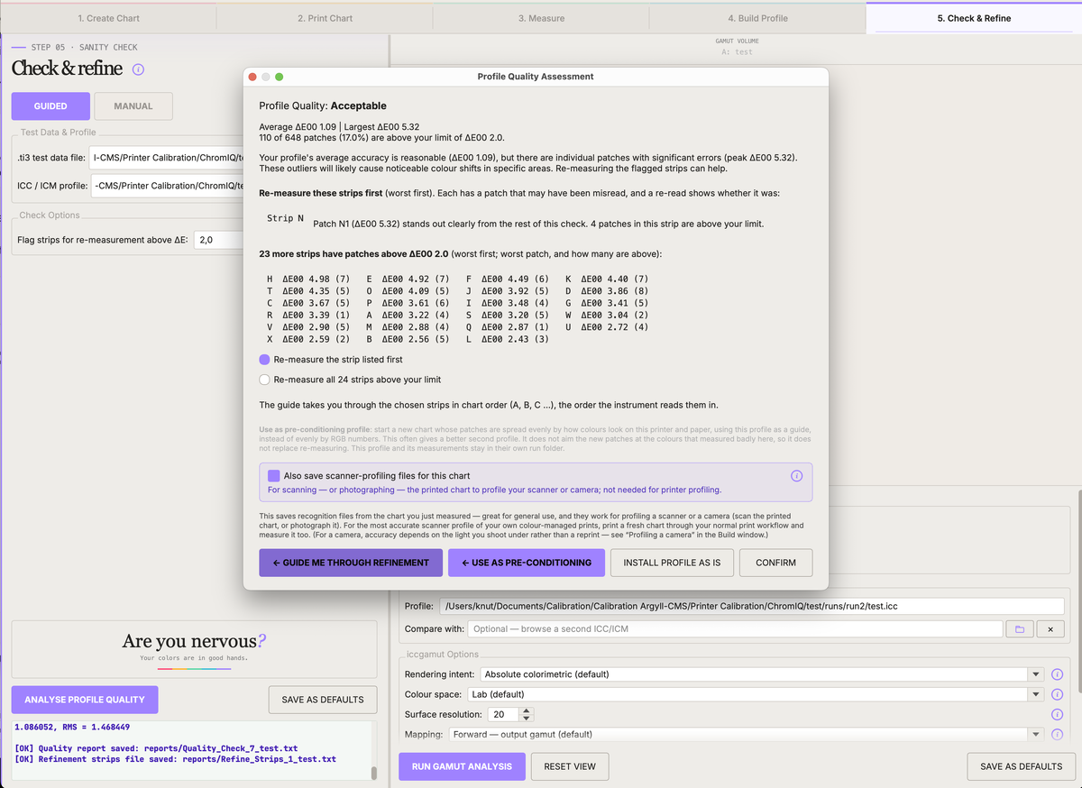Click the 'H ΔE00 4.98 (7)' strip entry

(308, 279)
